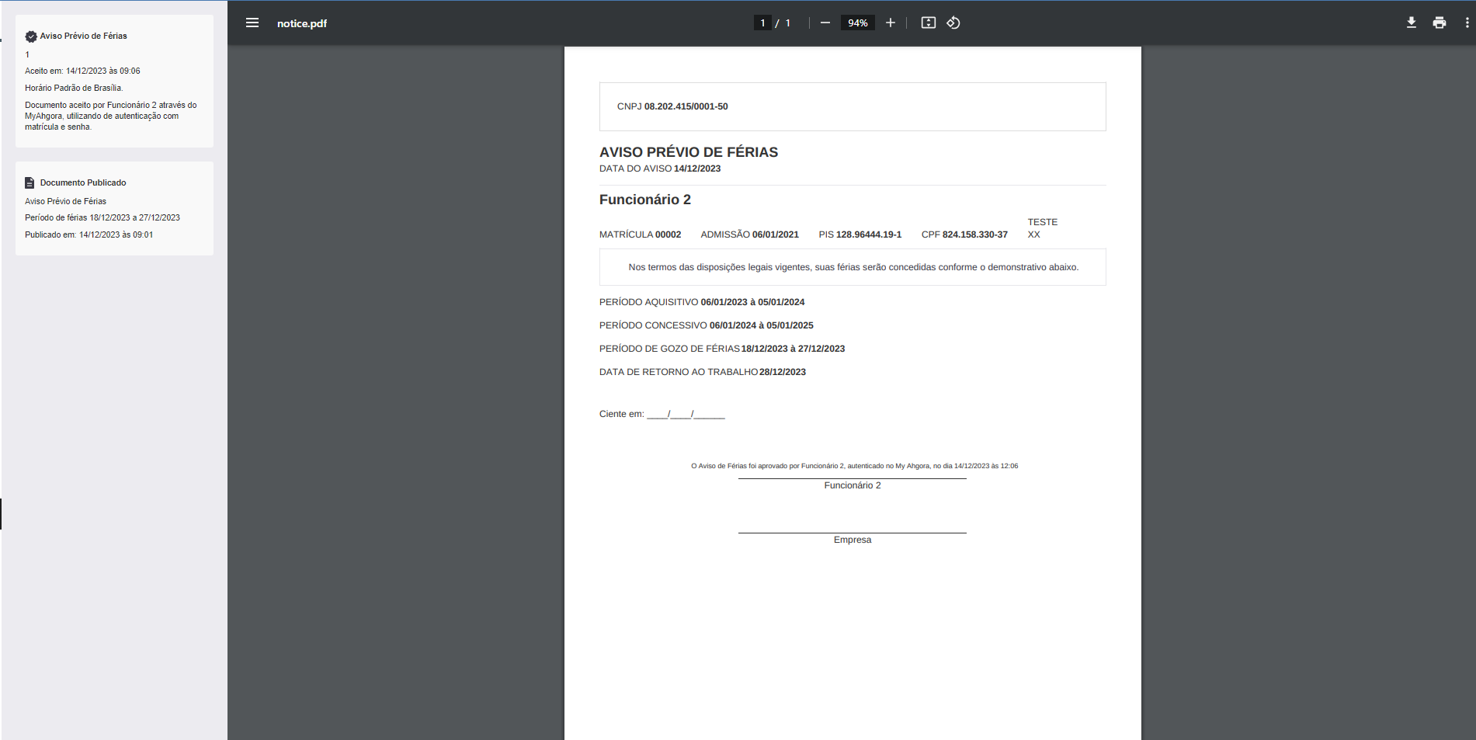Image resolution: width=1476 pixels, height=740 pixels.
Task: Click the AVISO PRÉVIO DE FÉRIAS document title
Action: pyautogui.click(x=689, y=152)
